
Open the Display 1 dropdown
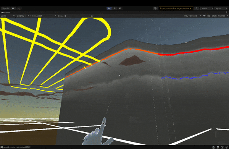pyautogui.click(x=23, y=16)
